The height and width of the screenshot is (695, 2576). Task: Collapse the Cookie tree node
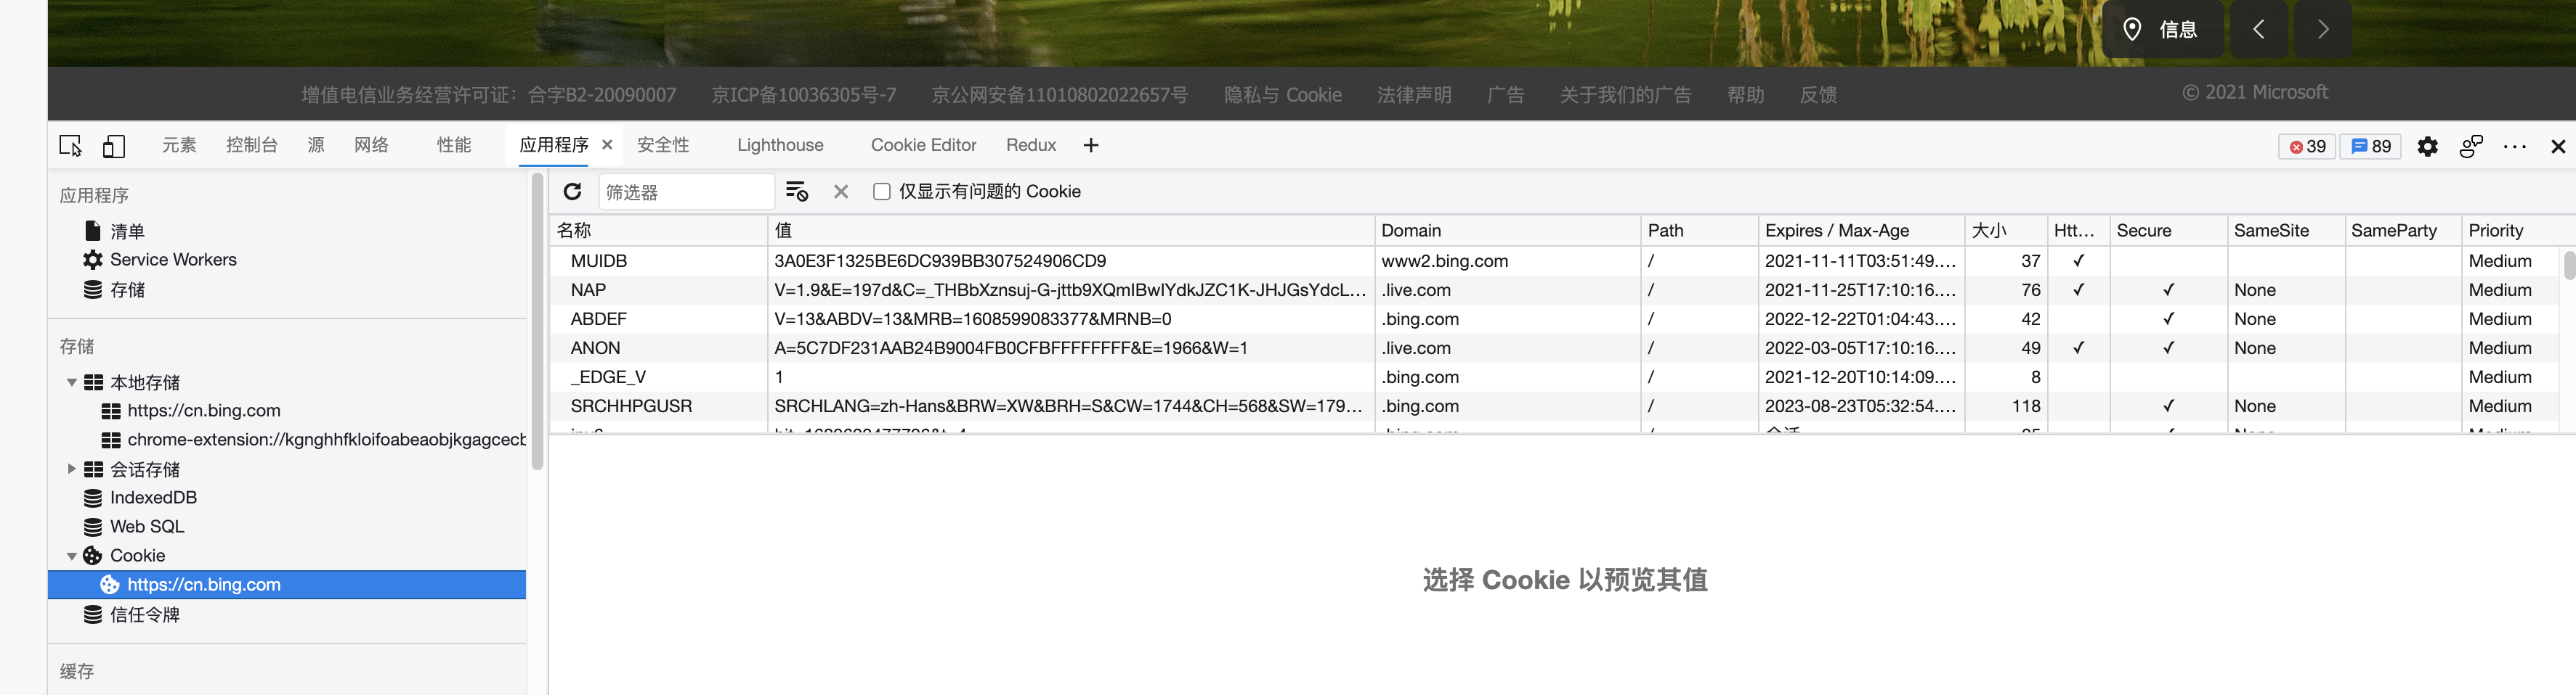click(x=72, y=556)
